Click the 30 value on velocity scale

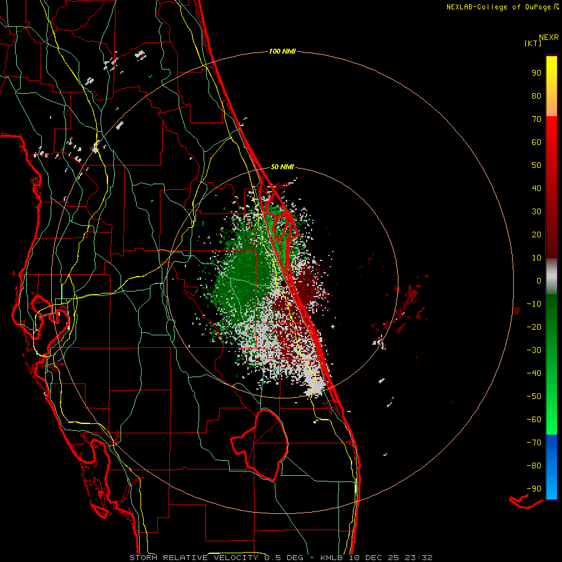click(536, 212)
